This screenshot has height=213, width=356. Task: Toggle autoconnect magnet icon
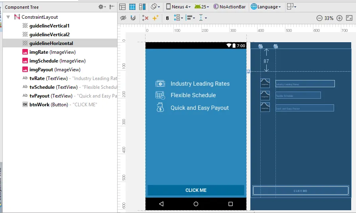coord(133,18)
